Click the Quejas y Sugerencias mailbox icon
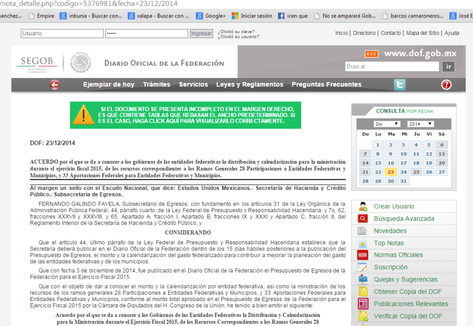Image resolution: width=473 pixels, height=326 pixels. tap(363, 279)
